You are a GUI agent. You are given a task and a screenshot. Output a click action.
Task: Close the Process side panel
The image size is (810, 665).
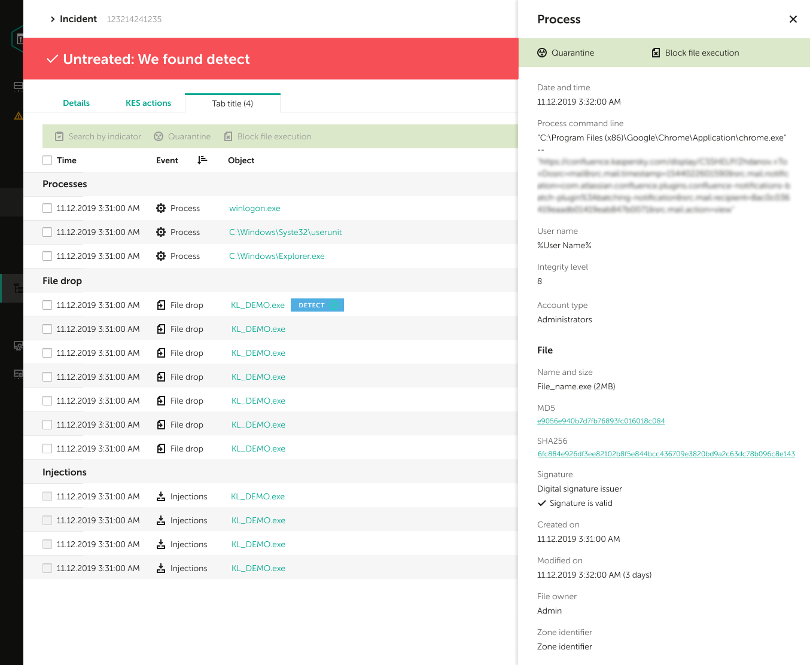point(793,19)
